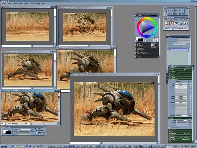Expand the Cloning section
197x148 pixels.
pos(169,138)
